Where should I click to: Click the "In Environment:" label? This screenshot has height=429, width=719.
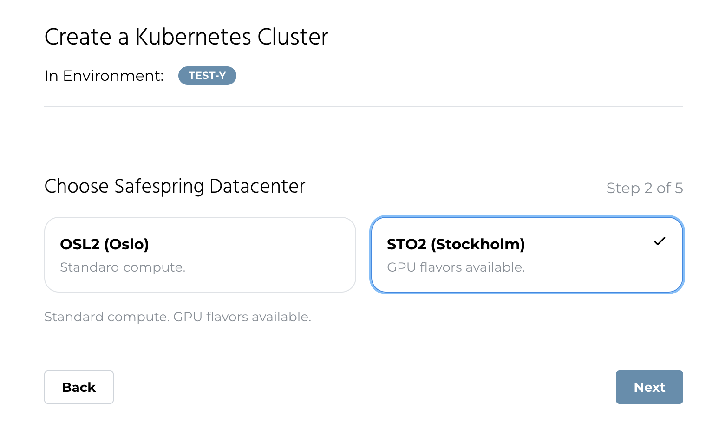(x=104, y=76)
